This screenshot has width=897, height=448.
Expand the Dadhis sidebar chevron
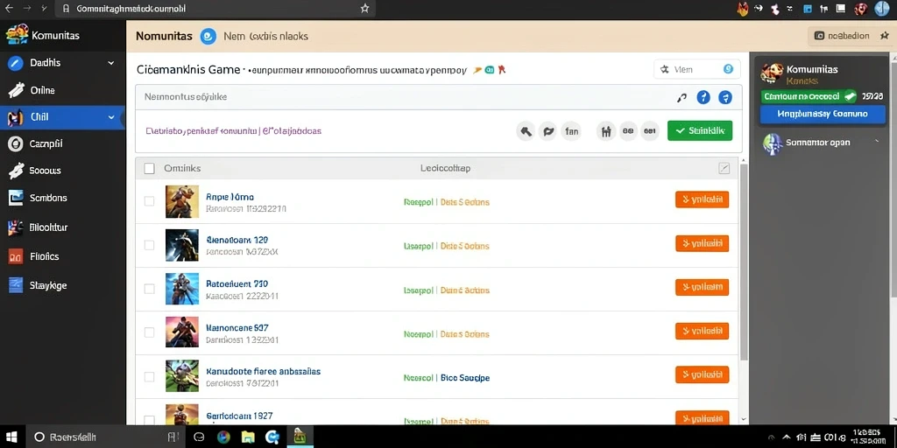pyautogui.click(x=111, y=63)
